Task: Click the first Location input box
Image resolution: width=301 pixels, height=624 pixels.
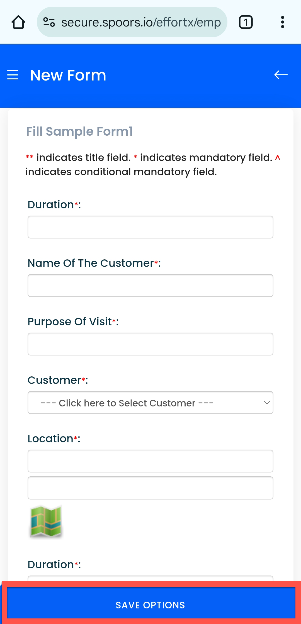Action: (x=151, y=461)
